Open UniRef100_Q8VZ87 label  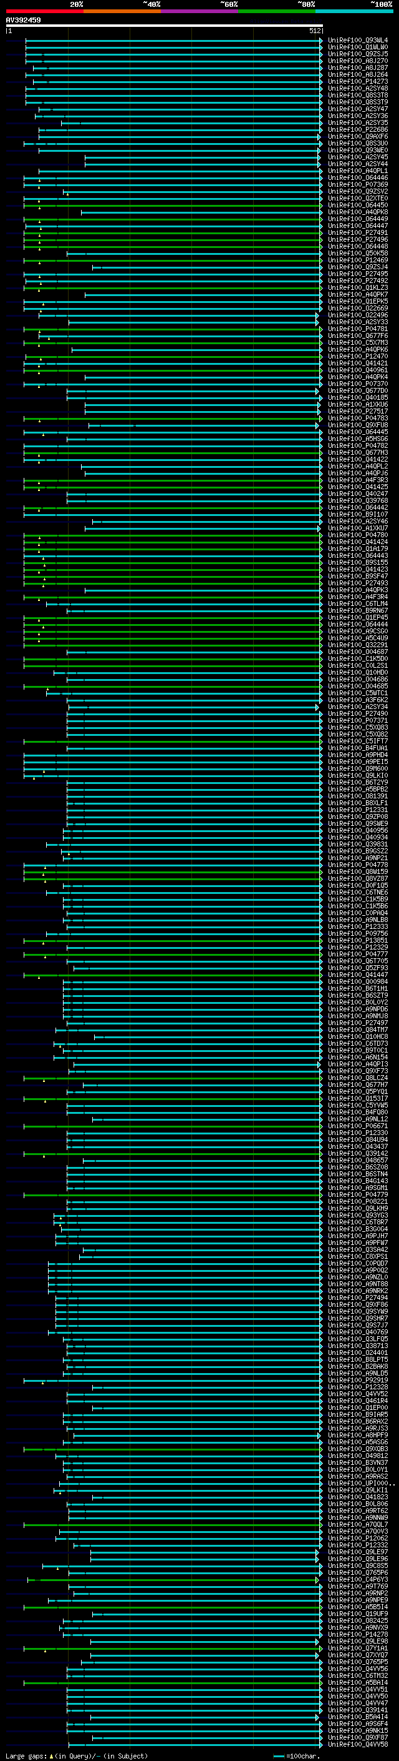(358, 878)
